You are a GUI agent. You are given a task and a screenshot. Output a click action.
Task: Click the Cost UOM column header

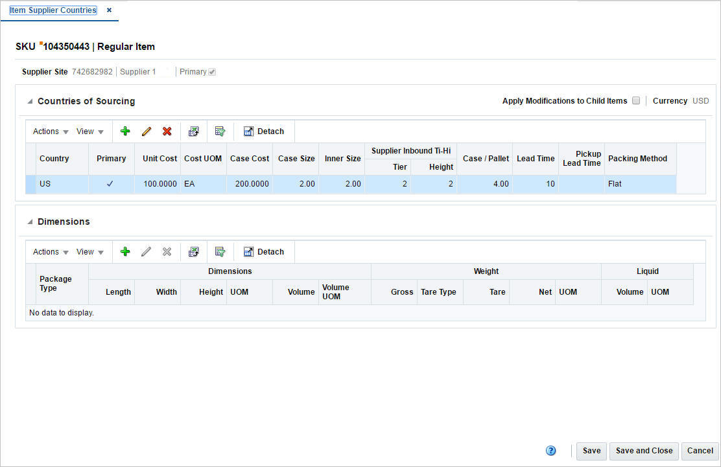point(203,159)
